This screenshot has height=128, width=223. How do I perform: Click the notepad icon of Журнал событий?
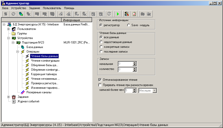(14, 101)
